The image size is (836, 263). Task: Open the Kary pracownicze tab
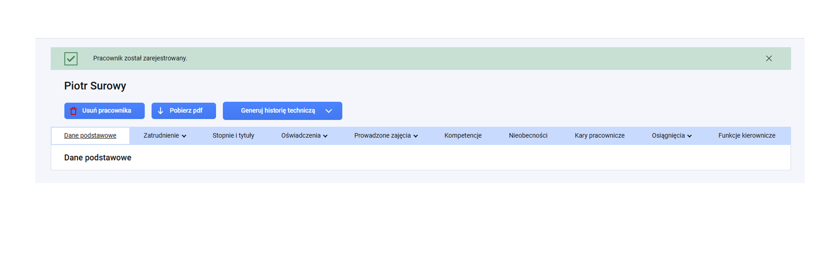pyautogui.click(x=599, y=135)
